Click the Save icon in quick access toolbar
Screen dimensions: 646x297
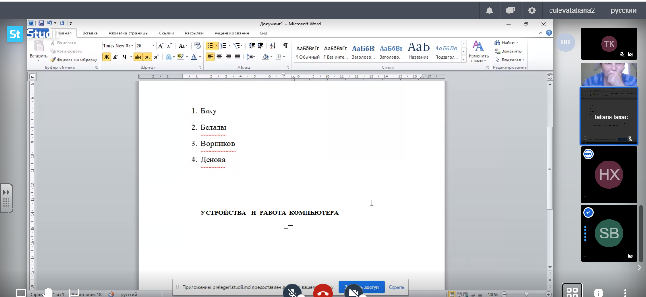[41, 23]
